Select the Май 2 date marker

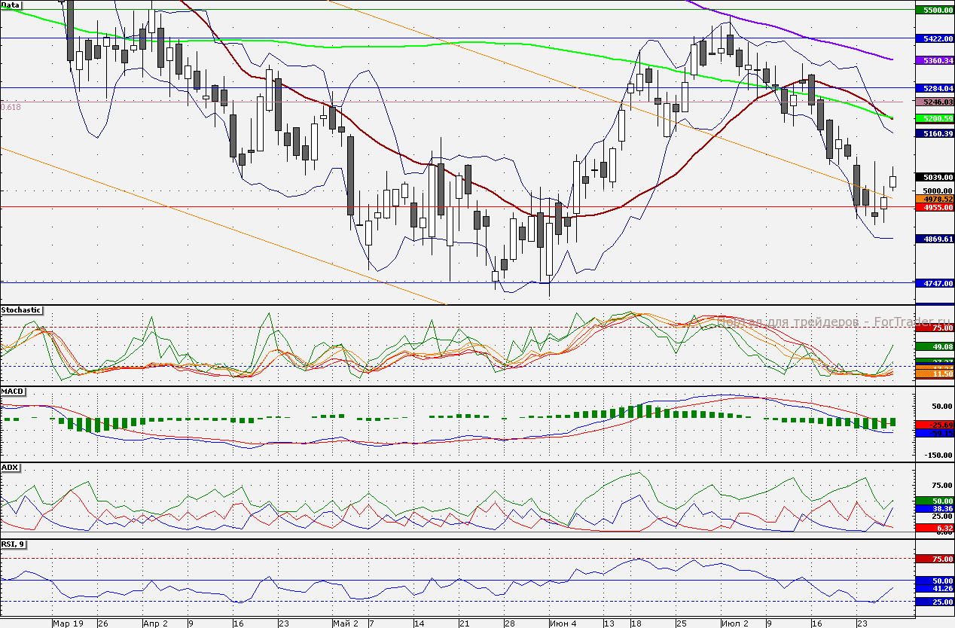pos(346,623)
